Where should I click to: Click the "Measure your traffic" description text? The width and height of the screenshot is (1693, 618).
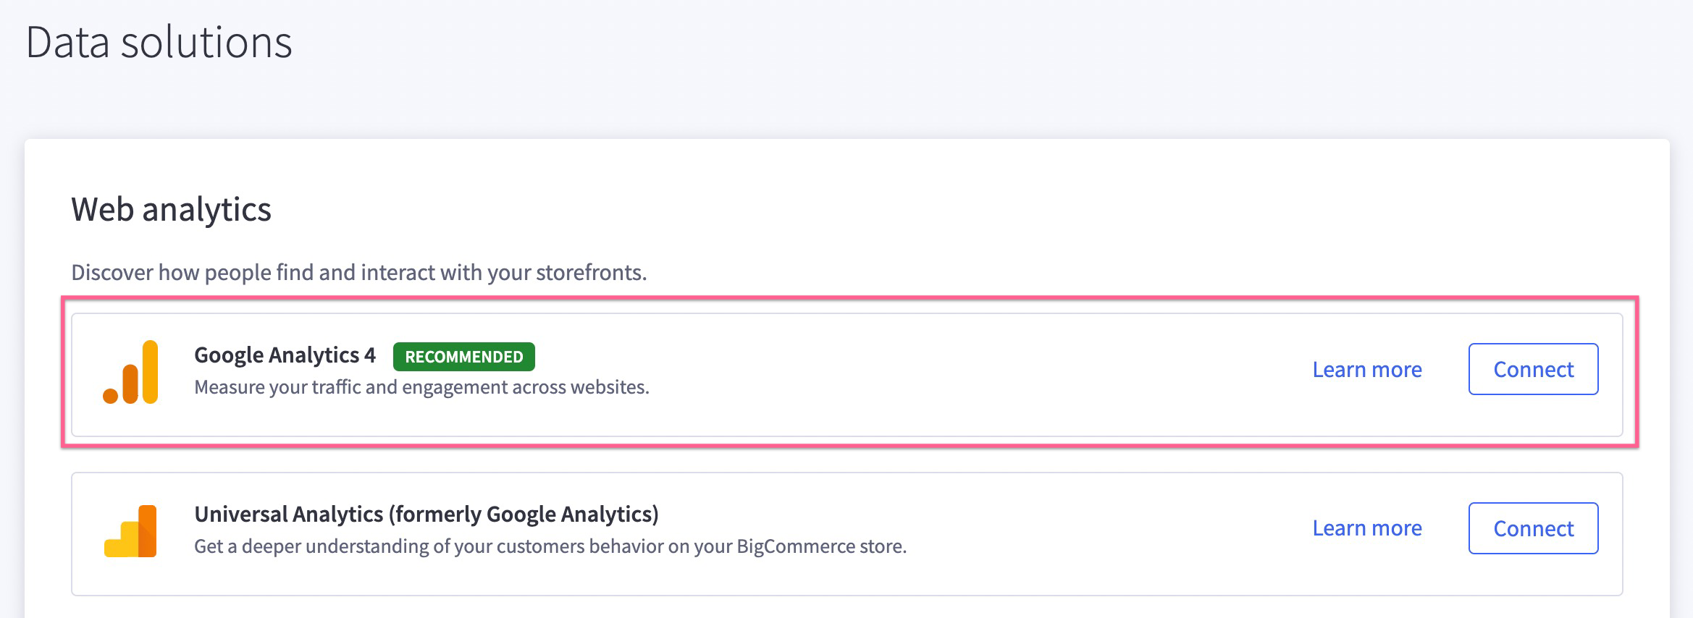[421, 387]
